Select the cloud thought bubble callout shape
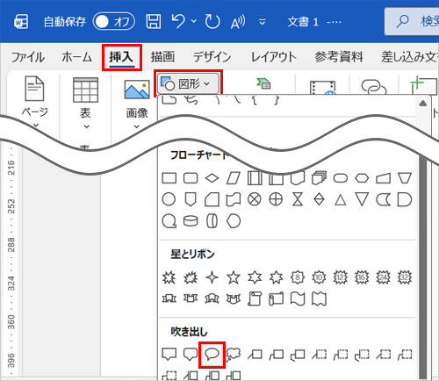 (234, 355)
